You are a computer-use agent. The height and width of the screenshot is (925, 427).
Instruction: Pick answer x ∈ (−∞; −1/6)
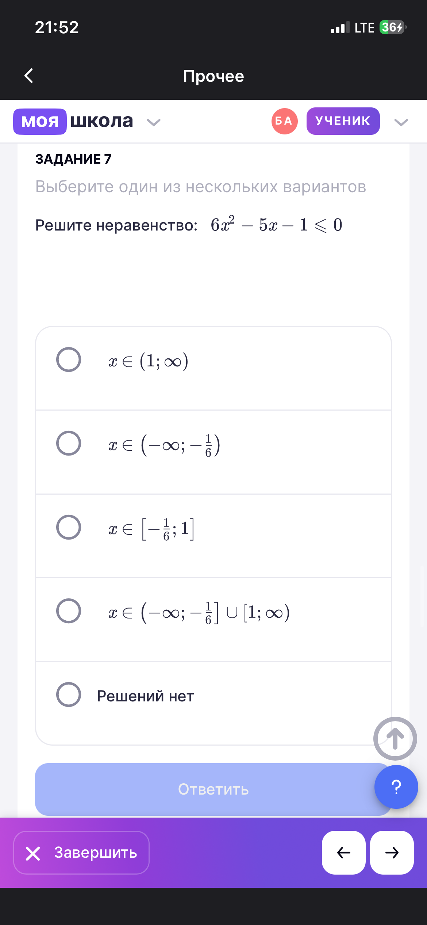pyautogui.click(x=69, y=444)
